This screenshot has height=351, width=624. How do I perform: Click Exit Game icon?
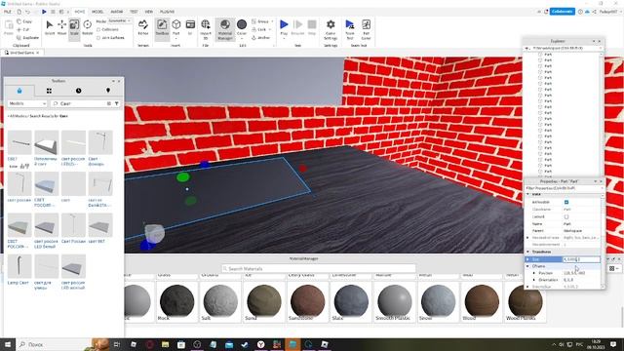point(367,28)
